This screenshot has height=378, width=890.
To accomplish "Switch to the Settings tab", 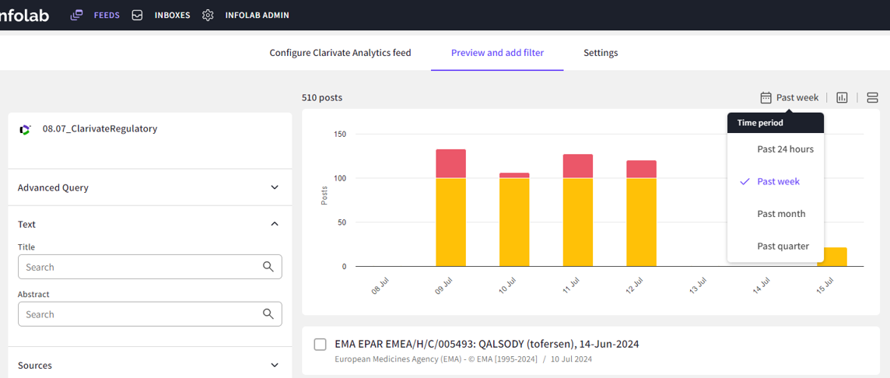I will (601, 53).
